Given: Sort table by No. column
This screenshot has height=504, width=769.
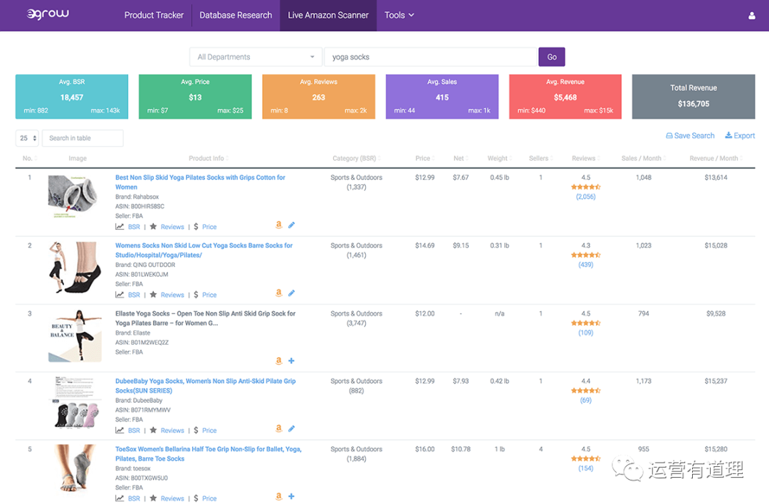Looking at the screenshot, I should [29, 158].
